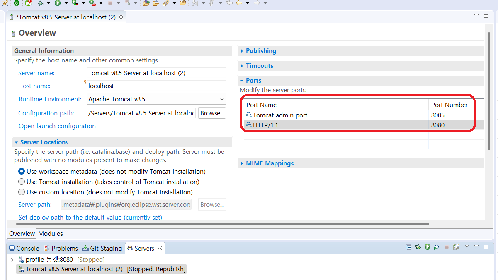Expand the Publishing section
Image resolution: width=498 pixels, height=280 pixels.
(x=242, y=51)
